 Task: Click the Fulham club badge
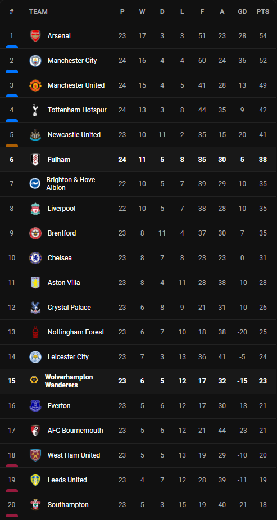point(35,160)
